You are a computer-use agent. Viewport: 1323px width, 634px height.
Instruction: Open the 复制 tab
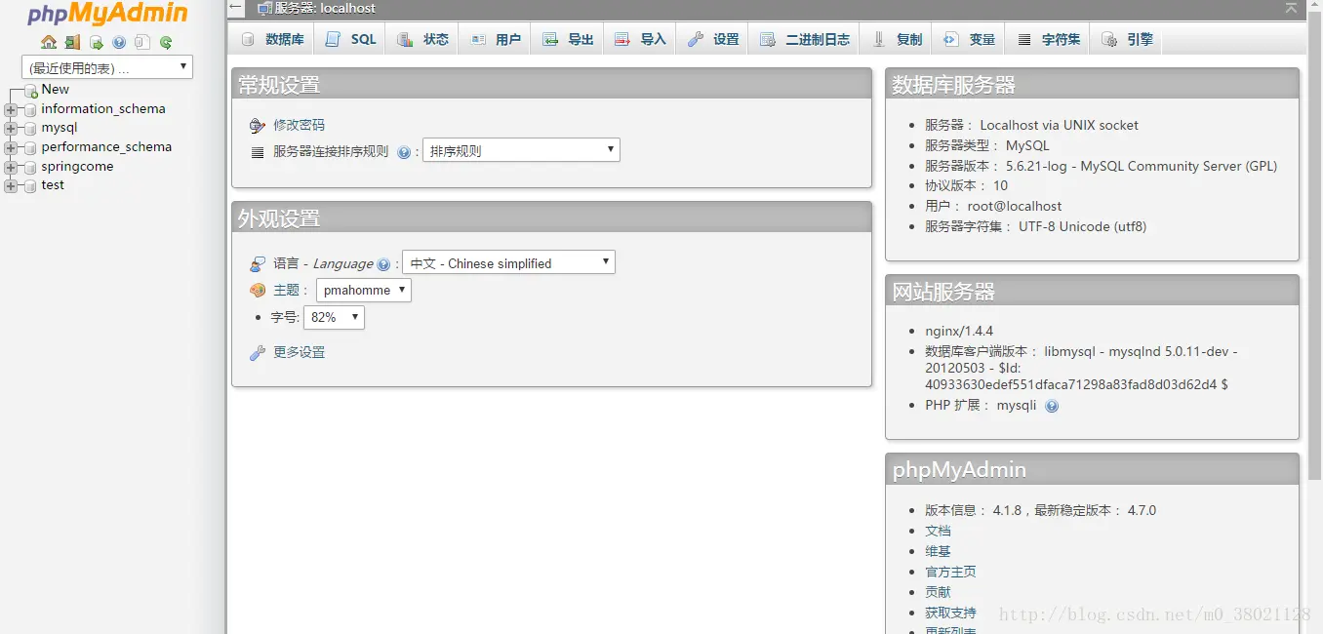click(x=897, y=39)
